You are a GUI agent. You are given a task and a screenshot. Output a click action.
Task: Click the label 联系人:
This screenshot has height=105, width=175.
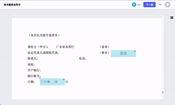[33, 58]
